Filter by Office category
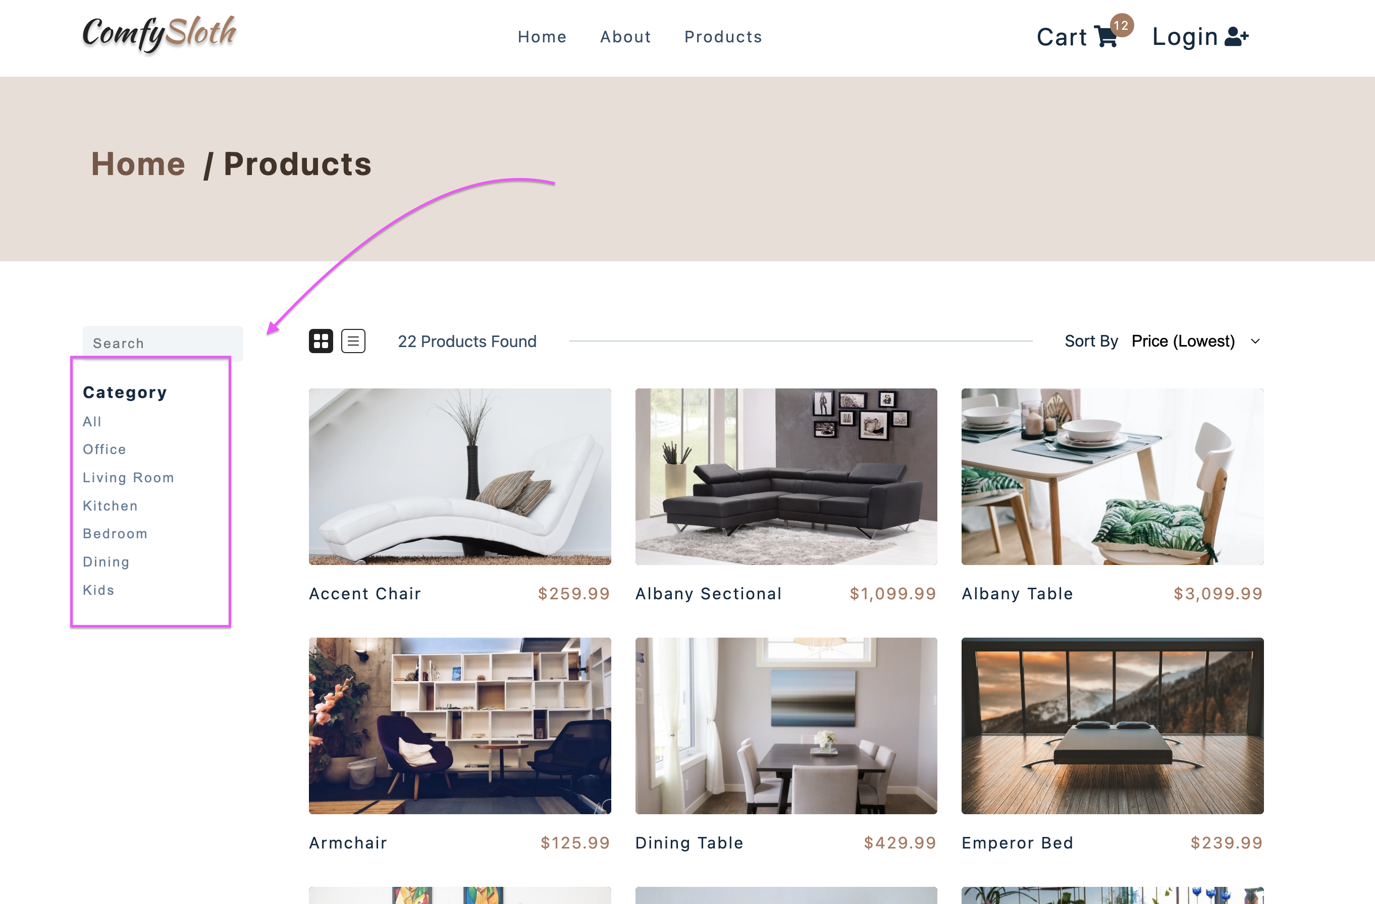The height and width of the screenshot is (904, 1375). (x=104, y=449)
